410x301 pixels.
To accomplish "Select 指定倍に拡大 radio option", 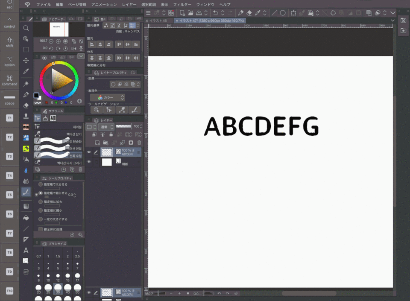I will pyautogui.click(x=41, y=202).
